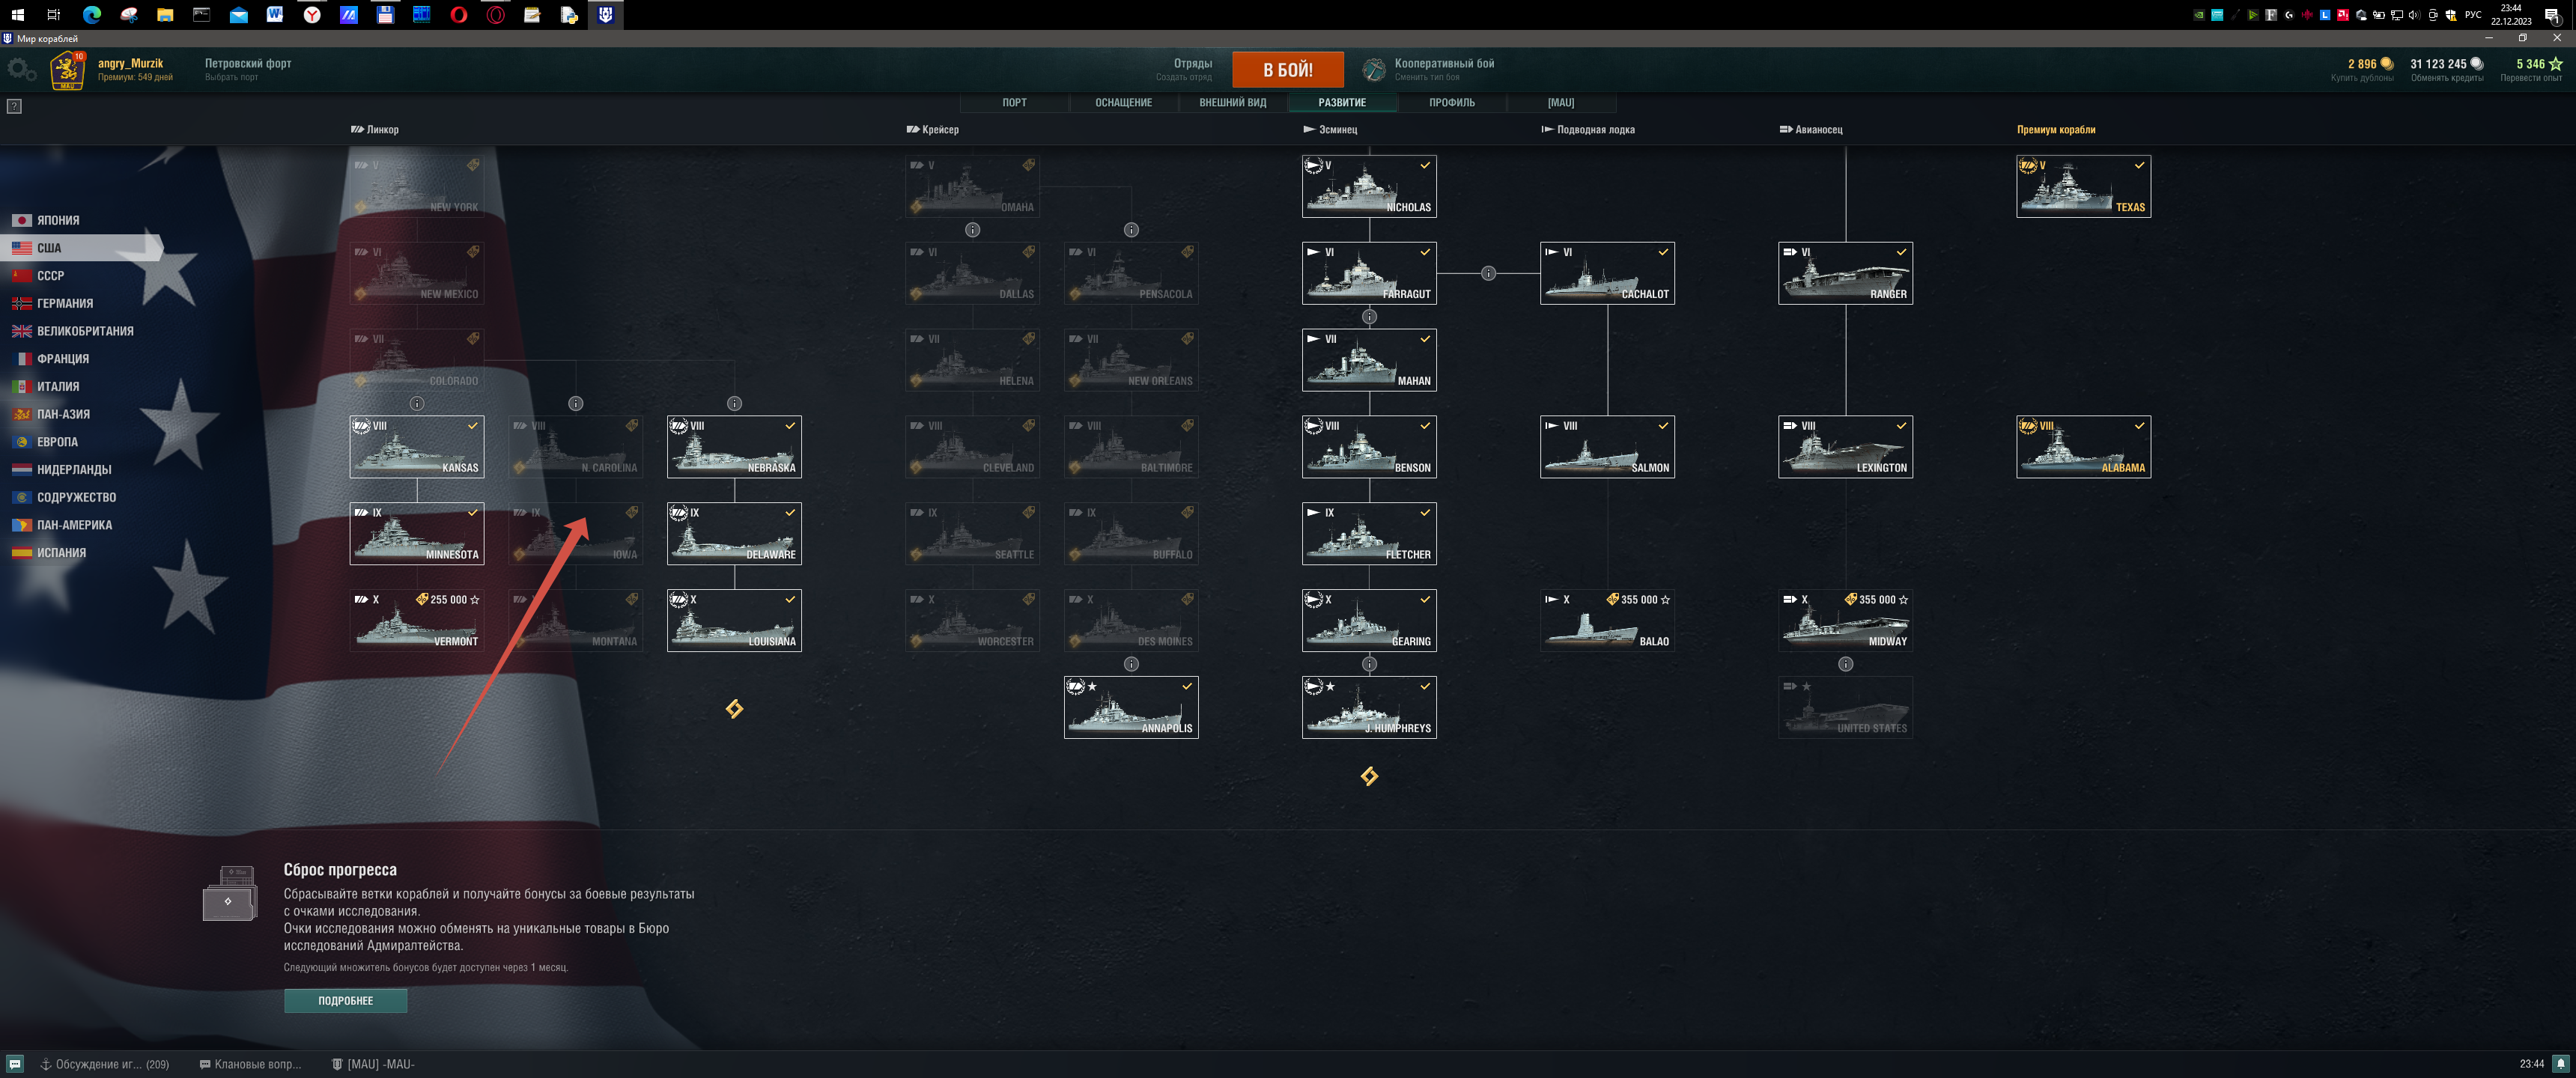Select the Lexington carrier card
Viewport: 2576px width, 1078px height.
[1845, 447]
